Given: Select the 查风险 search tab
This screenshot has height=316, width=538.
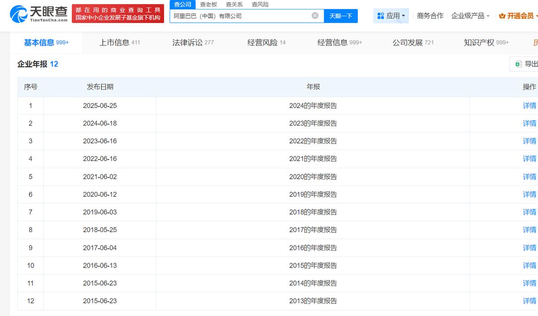Looking at the screenshot, I should pos(260,4).
